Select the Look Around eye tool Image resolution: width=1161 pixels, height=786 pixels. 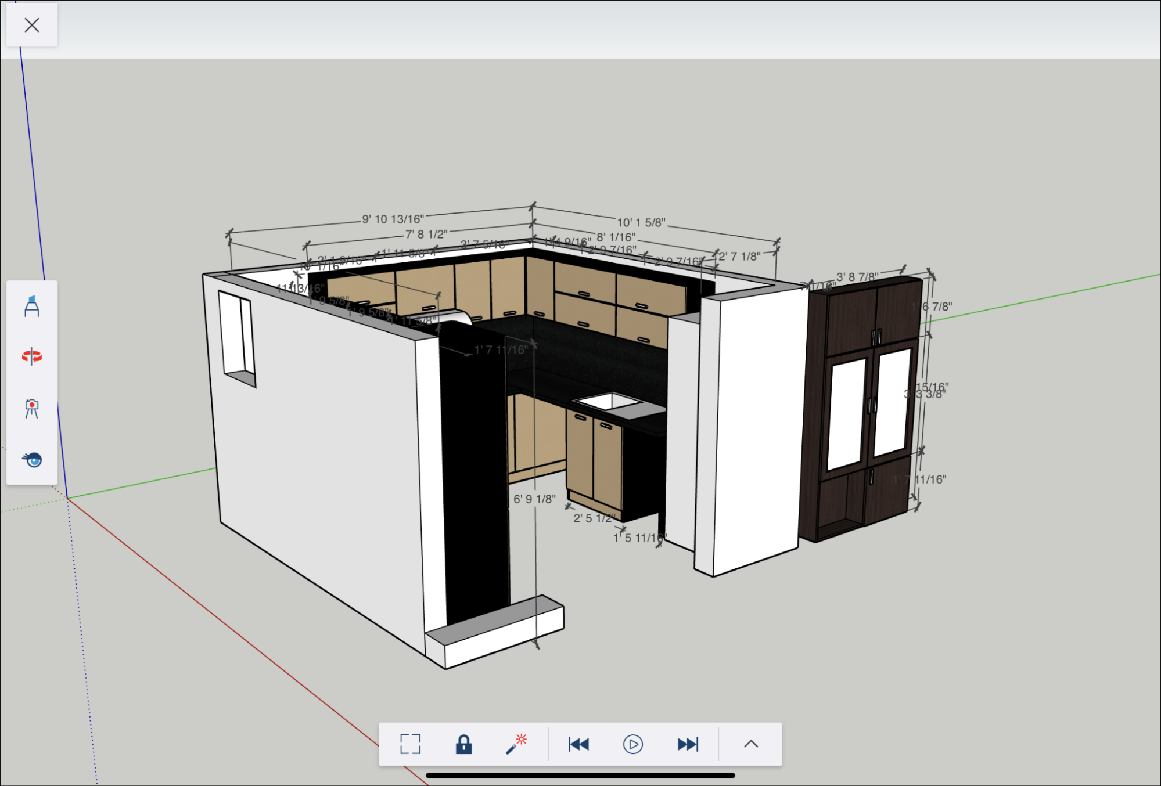click(33, 460)
